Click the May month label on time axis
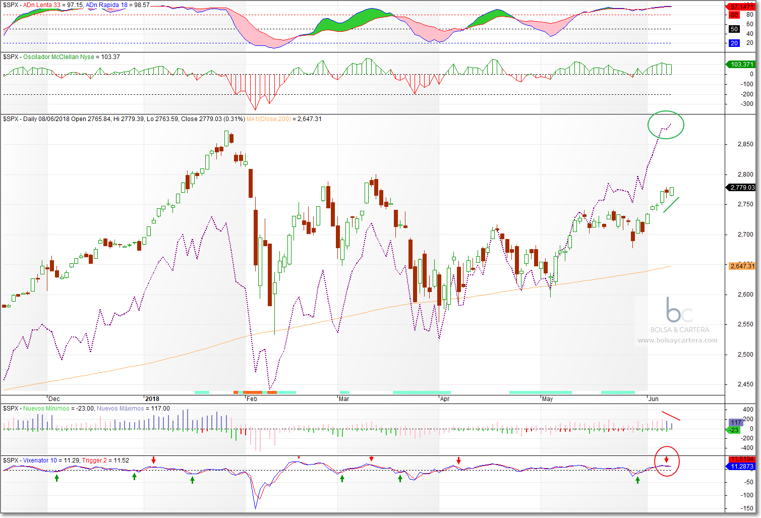Viewport: 761px width, 518px height. pos(547,399)
